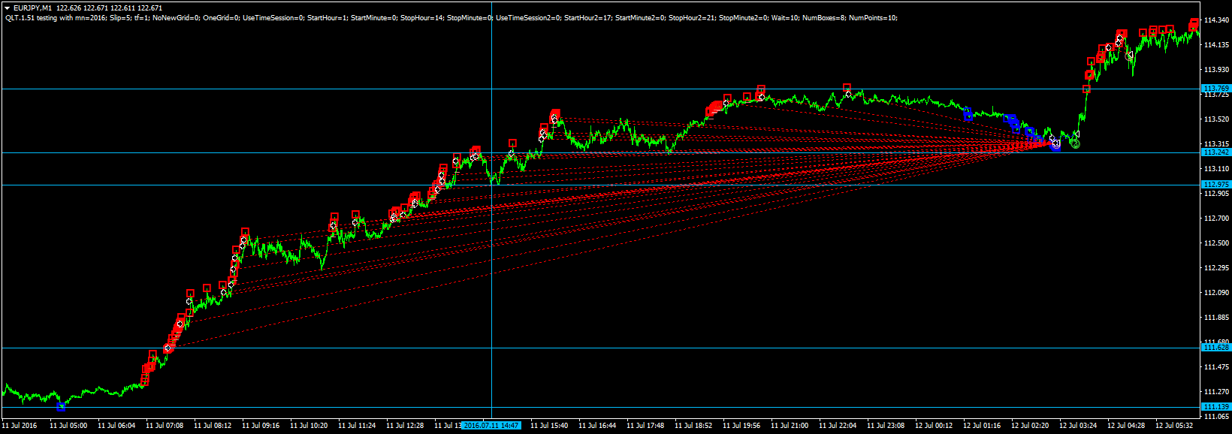Click the 11 Jul 11:24 time axis label
Viewport: 1232px width, 434px height.
tap(357, 426)
